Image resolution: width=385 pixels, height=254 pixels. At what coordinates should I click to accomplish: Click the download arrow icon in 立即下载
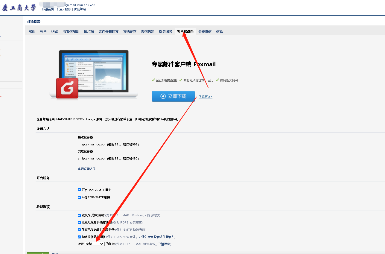163,96
